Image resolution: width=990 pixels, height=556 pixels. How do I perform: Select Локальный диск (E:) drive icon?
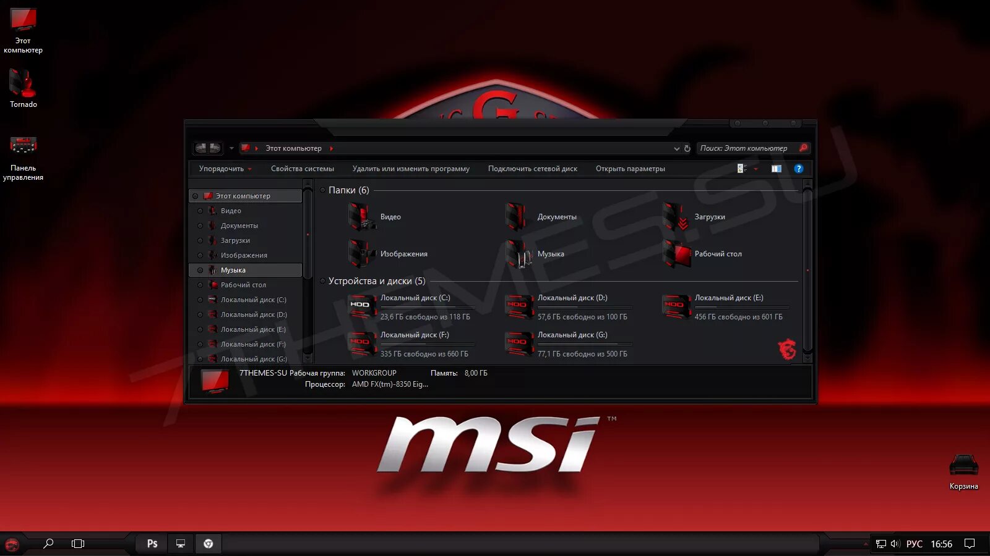click(x=677, y=307)
